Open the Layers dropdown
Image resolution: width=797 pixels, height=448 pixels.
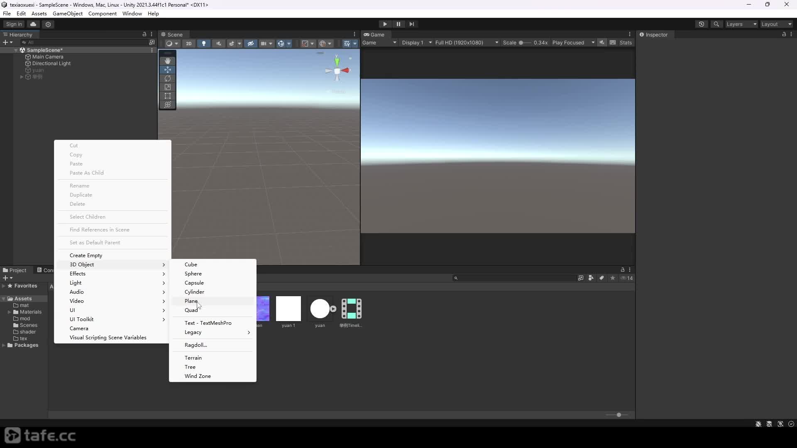(741, 24)
